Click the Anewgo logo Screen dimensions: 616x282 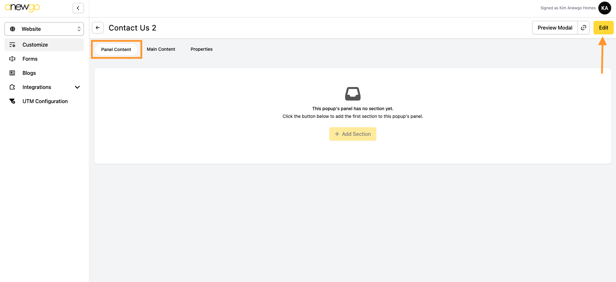(22, 7)
